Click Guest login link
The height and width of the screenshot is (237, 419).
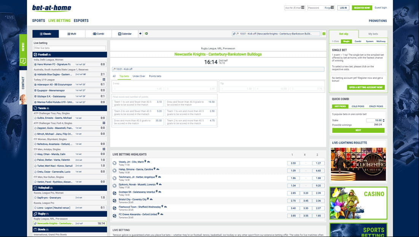click(381, 8)
